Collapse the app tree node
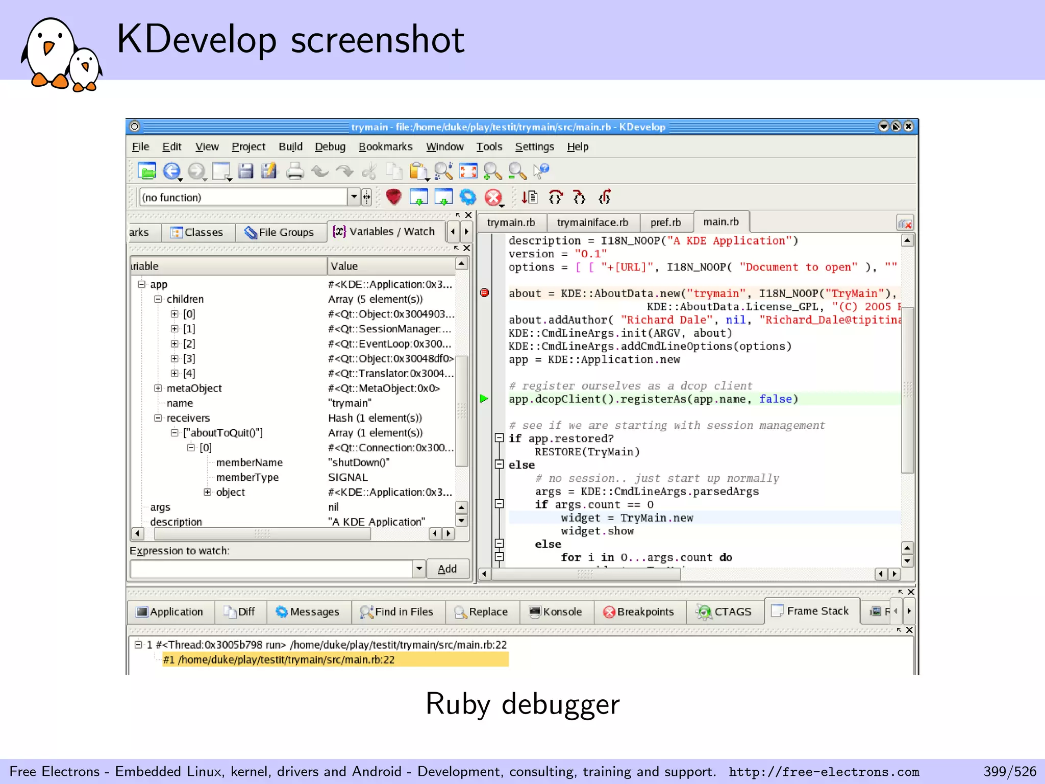 (x=142, y=284)
